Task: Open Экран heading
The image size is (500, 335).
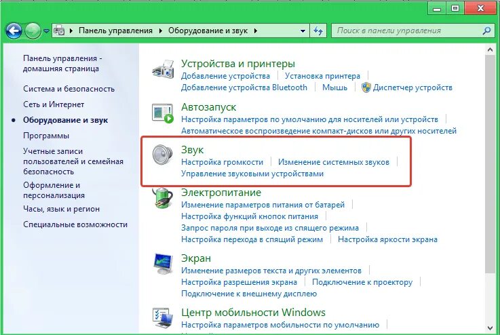Action: click(x=196, y=258)
